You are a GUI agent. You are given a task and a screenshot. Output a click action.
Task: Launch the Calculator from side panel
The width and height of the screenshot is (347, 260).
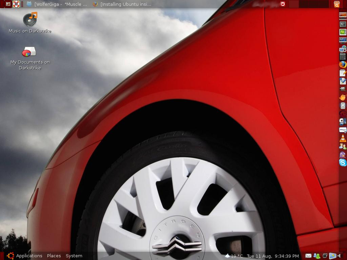point(343,57)
